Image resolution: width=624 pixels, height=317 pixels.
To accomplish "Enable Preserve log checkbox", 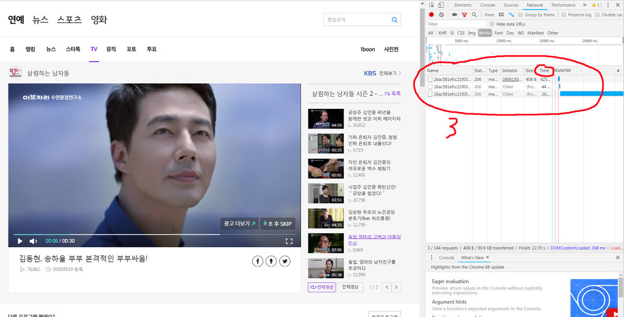I will click(x=564, y=15).
